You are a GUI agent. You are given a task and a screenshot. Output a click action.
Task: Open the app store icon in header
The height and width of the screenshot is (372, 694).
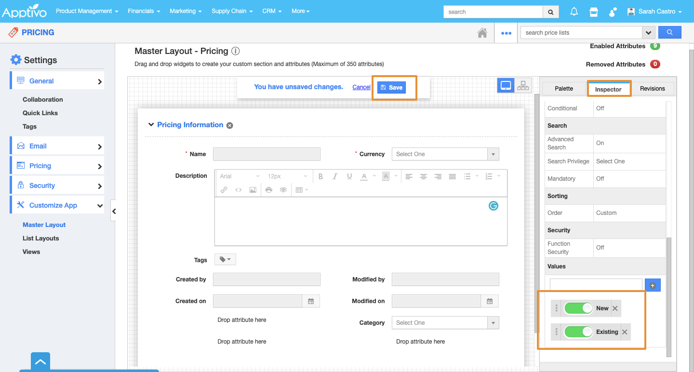click(594, 12)
